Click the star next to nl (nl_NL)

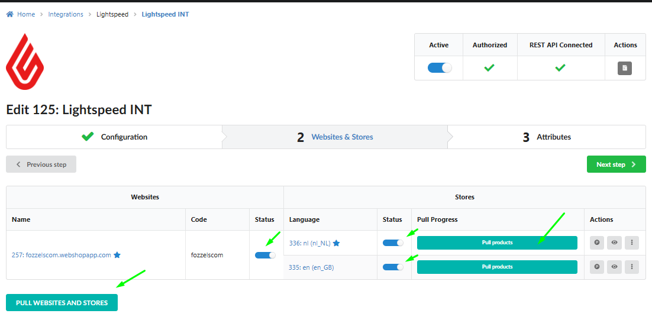337,243
